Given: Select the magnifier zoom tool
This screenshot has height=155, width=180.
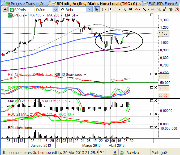Looking at the screenshot, I should [x=124, y=9].
